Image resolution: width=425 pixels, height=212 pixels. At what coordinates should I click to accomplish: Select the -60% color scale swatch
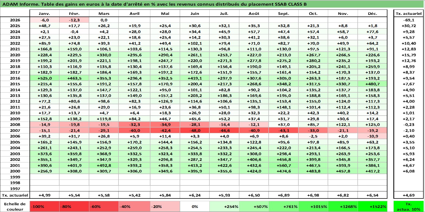pos(104,206)
